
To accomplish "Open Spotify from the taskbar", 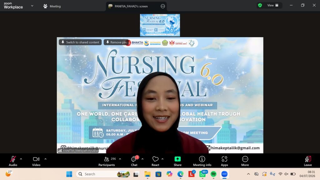I will tap(213, 174).
